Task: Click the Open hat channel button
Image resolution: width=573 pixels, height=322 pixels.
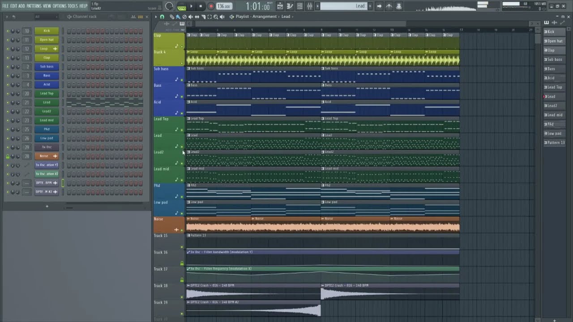Action: tap(47, 40)
